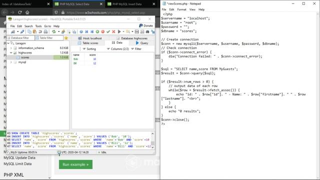
Task: Click the first Save floppy disk icon
Action: tap(136, 31)
